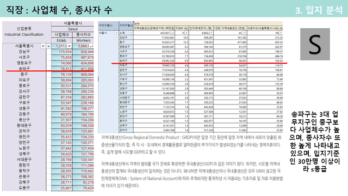This screenshot has height=196, width=348.
Task: Click the 25,607 establishments cell for 도봉구
Action: [x=62, y=188]
